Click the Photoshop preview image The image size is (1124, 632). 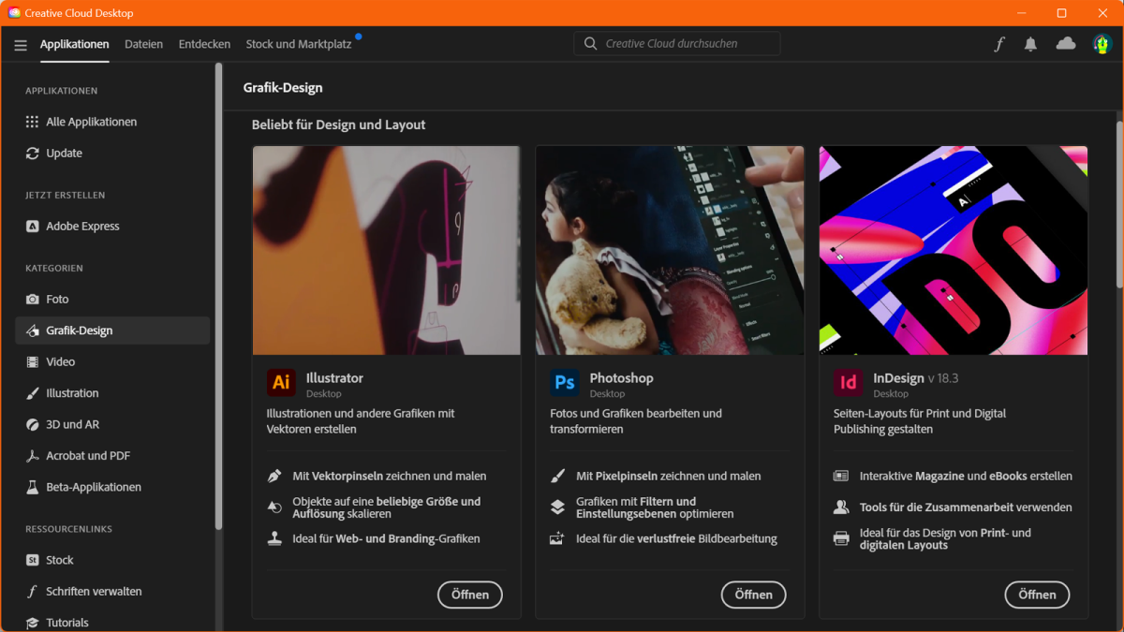670,250
